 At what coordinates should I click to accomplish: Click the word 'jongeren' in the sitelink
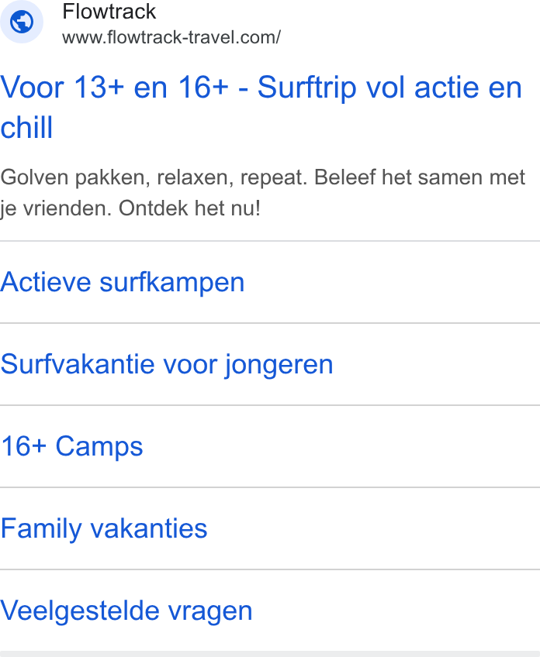(279, 365)
